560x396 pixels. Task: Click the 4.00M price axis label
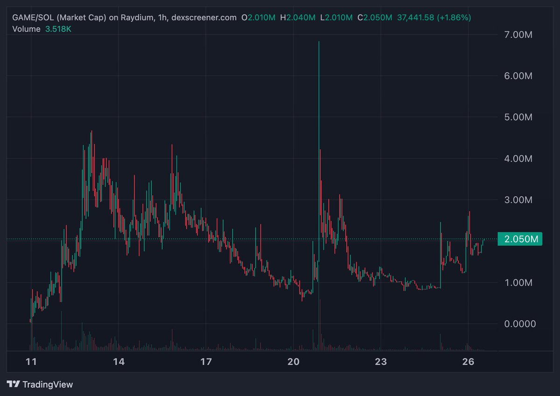pyautogui.click(x=518, y=158)
